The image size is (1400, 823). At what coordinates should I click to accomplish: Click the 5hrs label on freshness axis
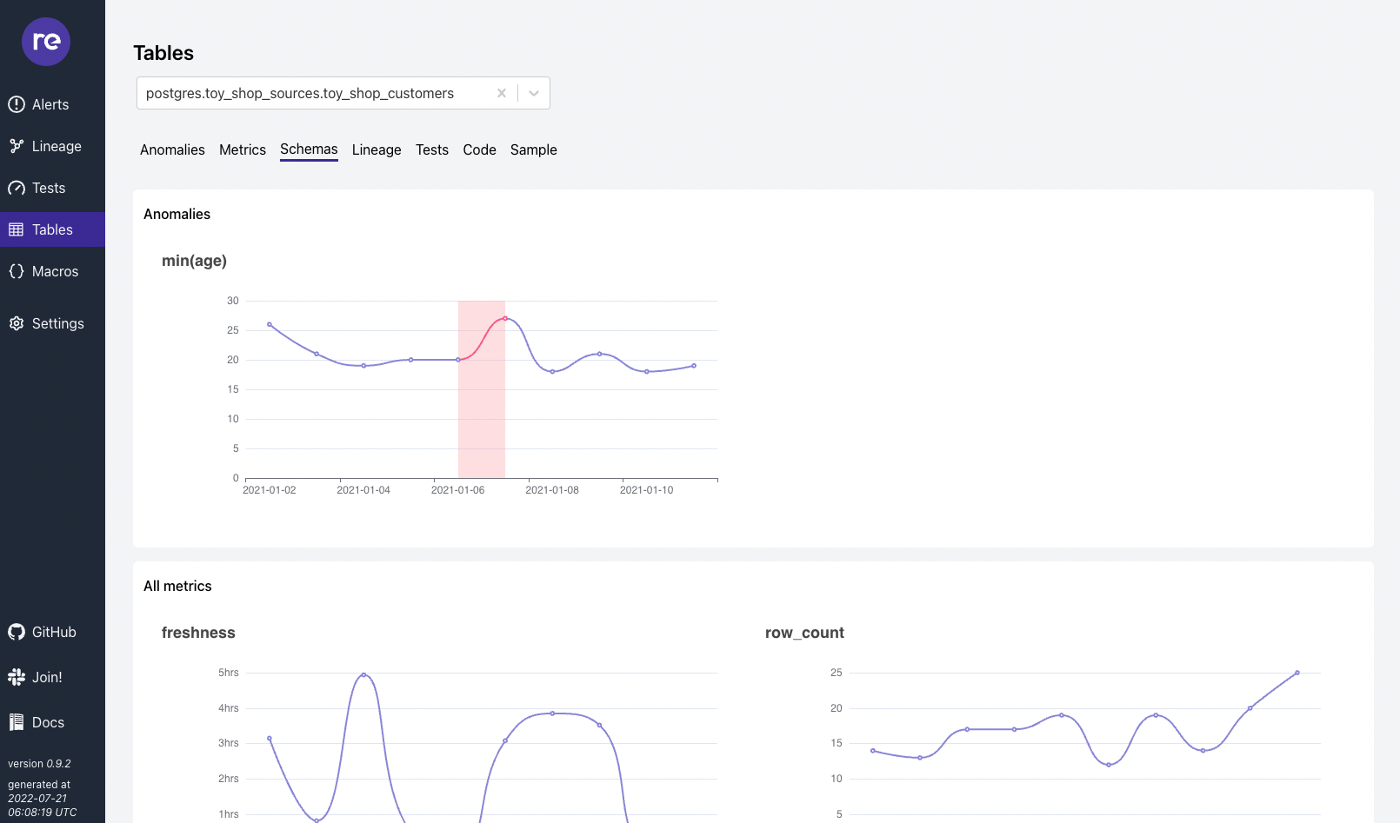pyautogui.click(x=229, y=673)
